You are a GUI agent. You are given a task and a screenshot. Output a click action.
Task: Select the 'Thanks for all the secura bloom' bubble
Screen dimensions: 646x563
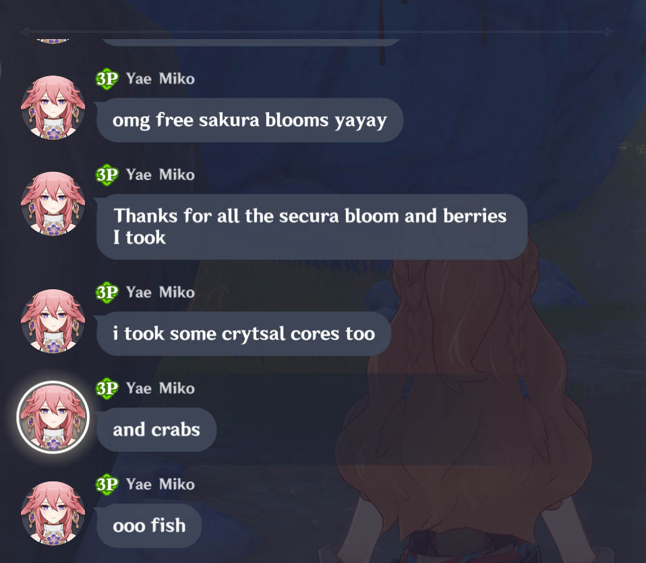(x=312, y=227)
